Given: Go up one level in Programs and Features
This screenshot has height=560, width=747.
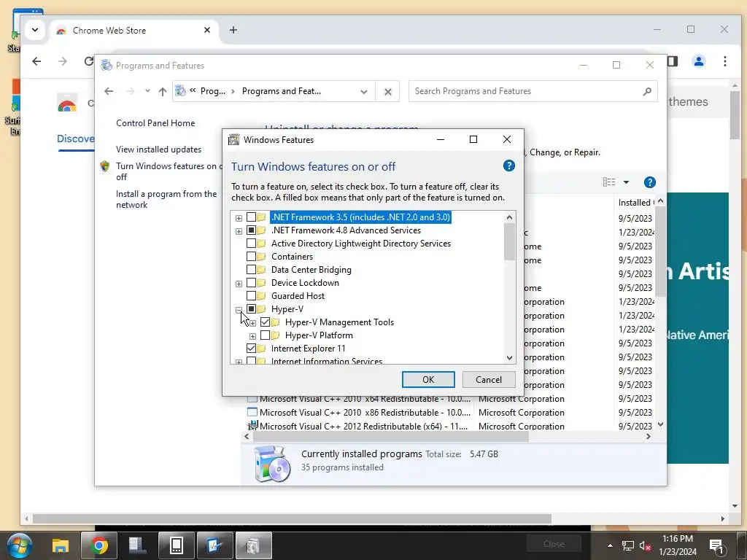Looking at the screenshot, I should click(163, 91).
